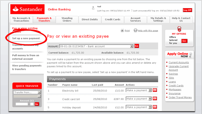The height and width of the screenshot is (114, 202).
Task: Click the Santander logo
Action: coord(28,9)
